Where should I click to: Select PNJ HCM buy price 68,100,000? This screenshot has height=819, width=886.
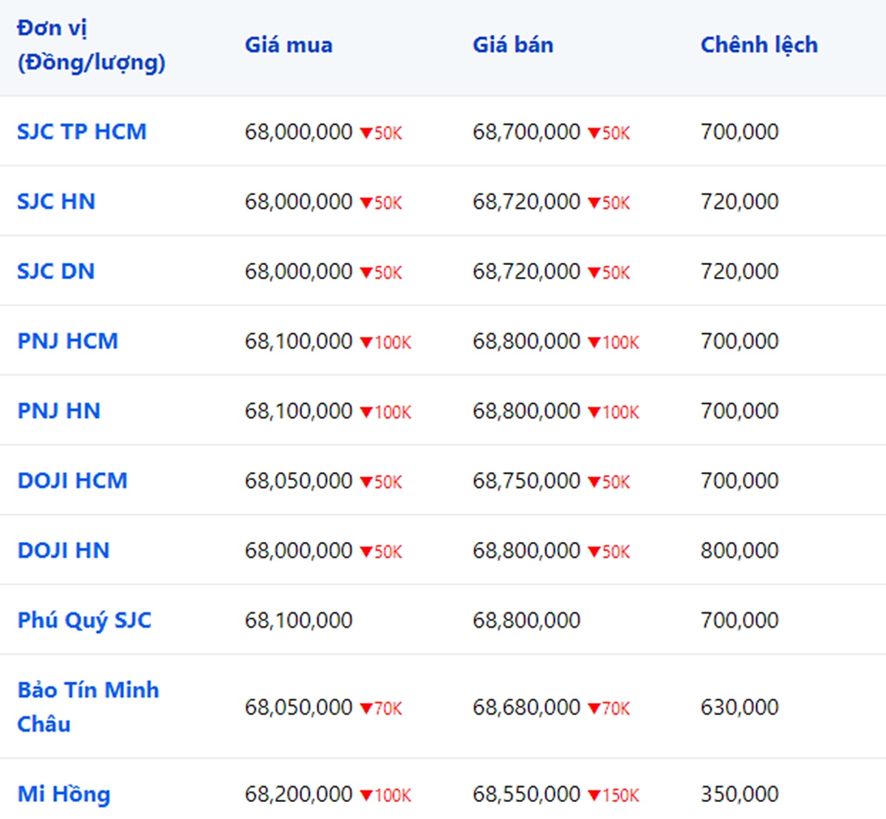[299, 341]
